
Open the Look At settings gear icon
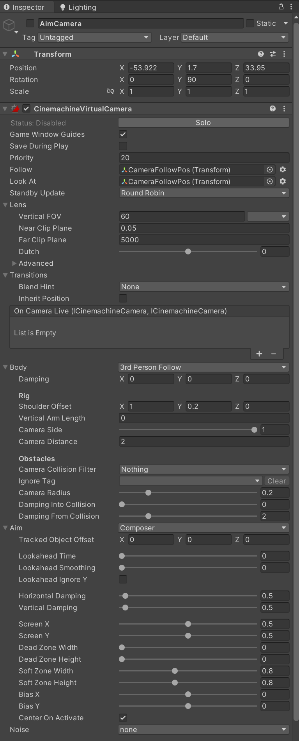click(x=283, y=181)
